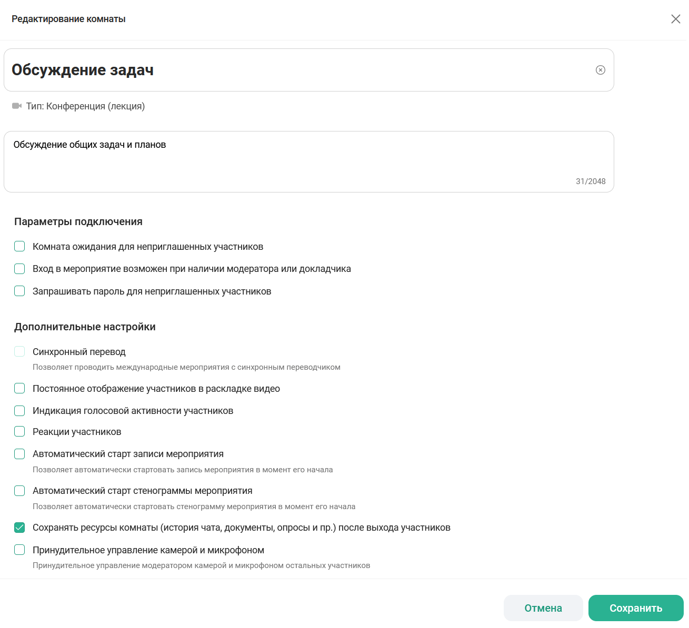
Task: Tick 'Вход в мероприятие возможен при наличии модератора' checkbox
Action: click(19, 269)
